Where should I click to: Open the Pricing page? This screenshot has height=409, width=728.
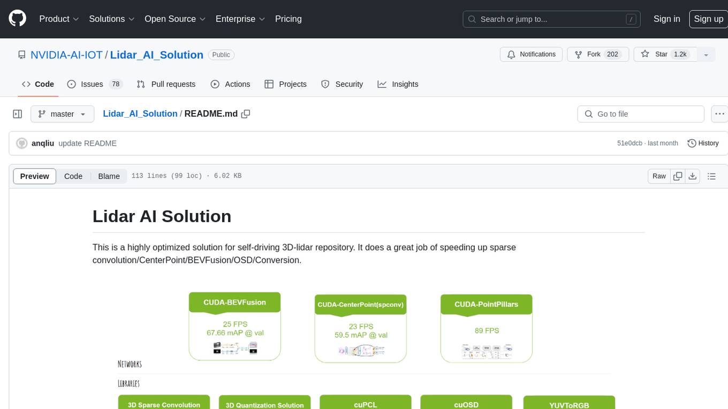[289, 19]
